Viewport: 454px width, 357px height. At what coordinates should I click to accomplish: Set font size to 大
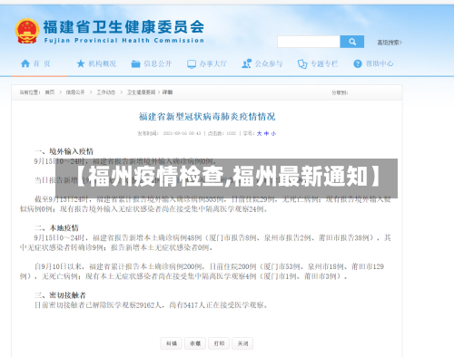(x=259, y=133)
